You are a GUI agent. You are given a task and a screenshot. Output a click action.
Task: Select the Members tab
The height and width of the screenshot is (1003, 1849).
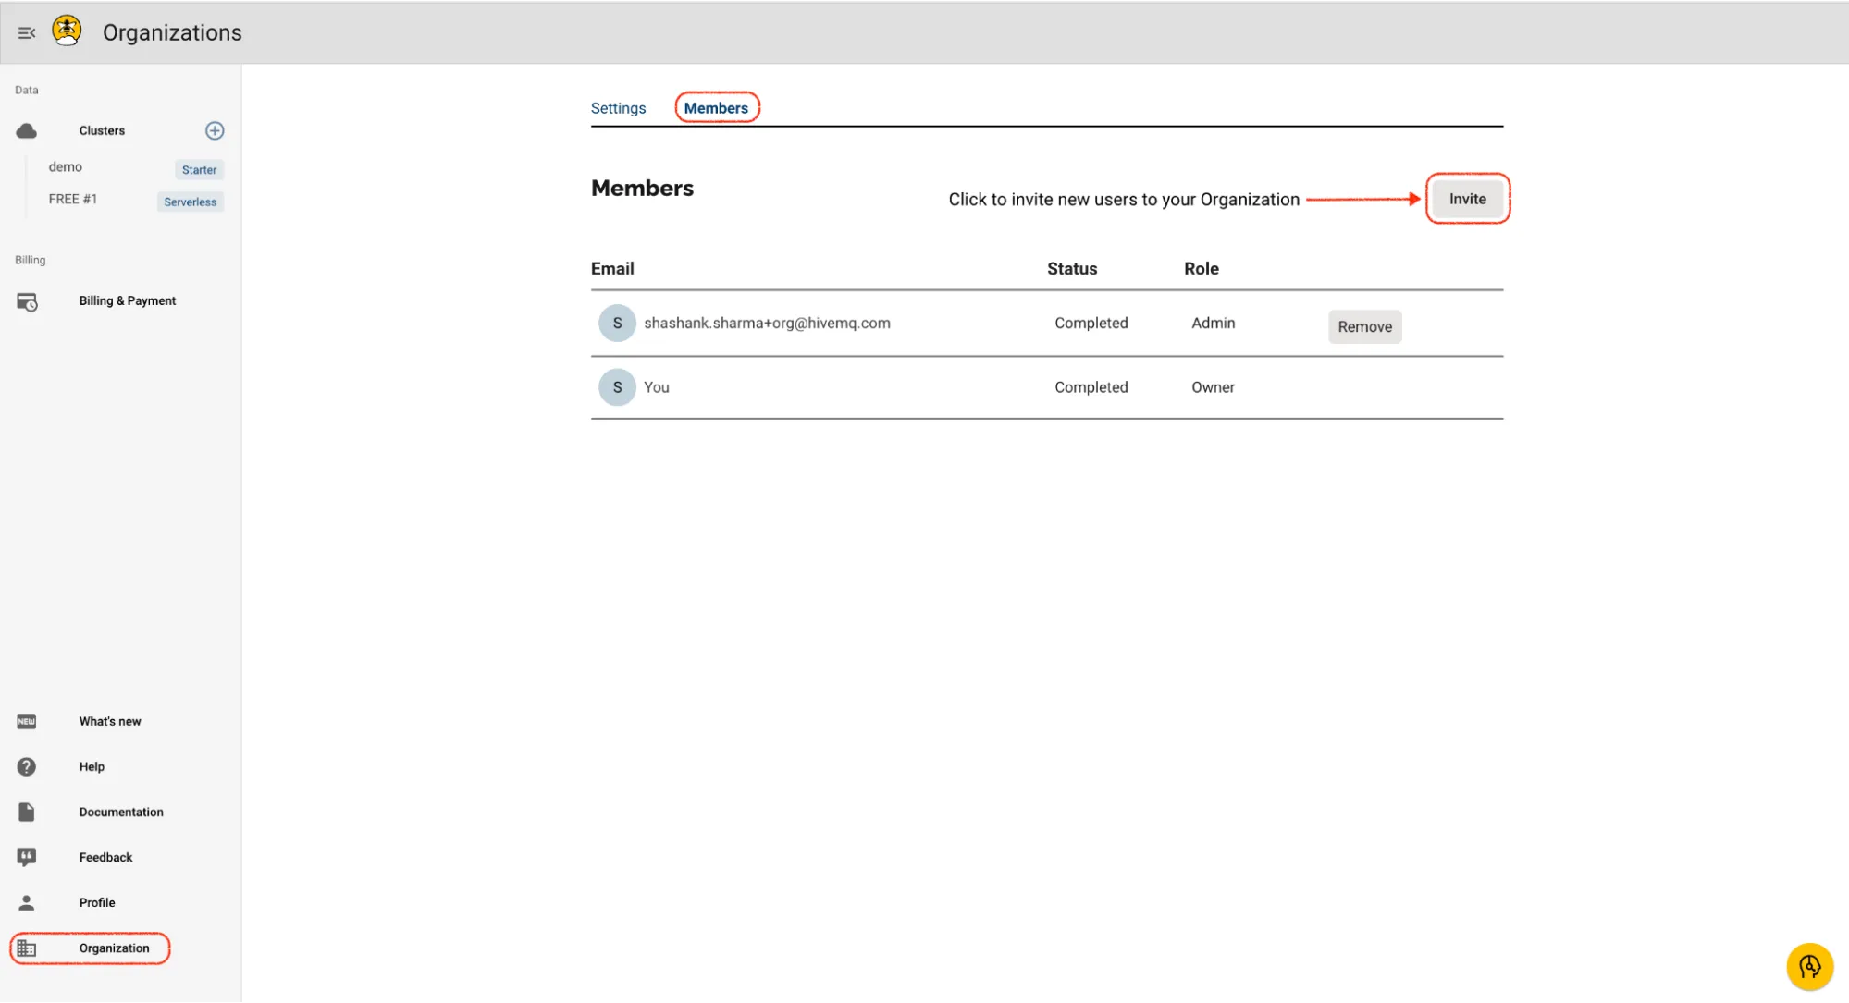[716, 108]
